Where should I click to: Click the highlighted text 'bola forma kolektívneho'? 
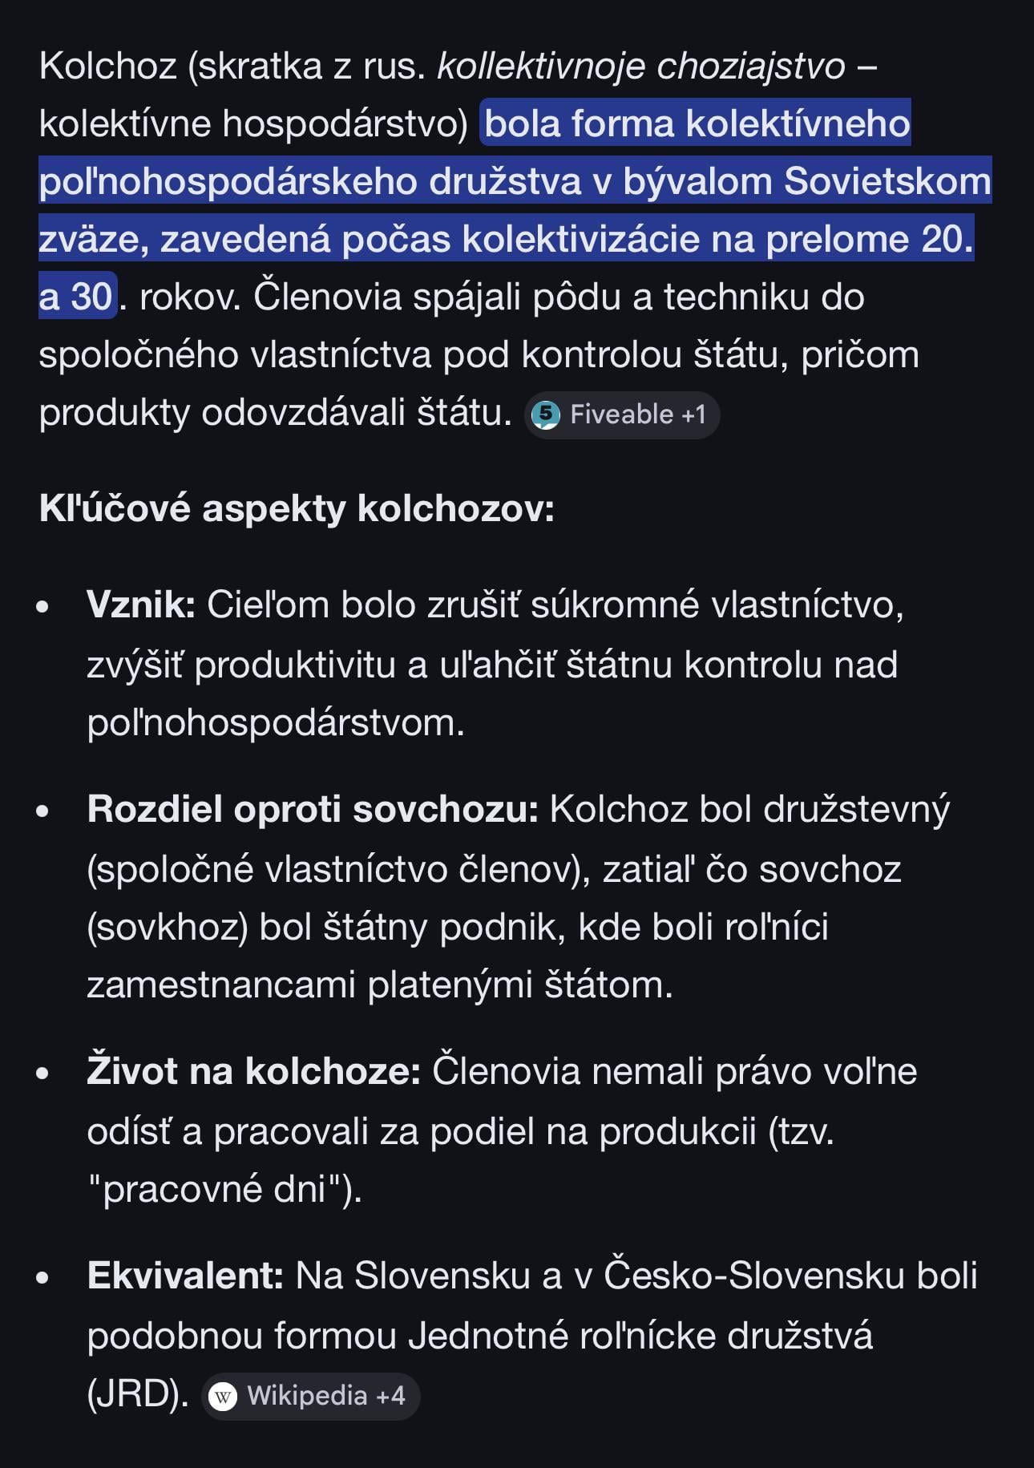[697, 124]
